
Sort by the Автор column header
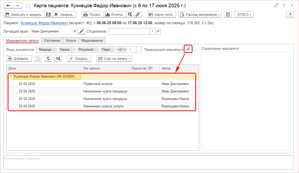point(179,68)
